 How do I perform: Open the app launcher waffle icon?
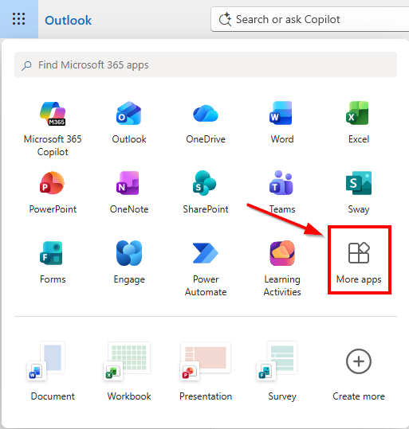tap(18, 19)
